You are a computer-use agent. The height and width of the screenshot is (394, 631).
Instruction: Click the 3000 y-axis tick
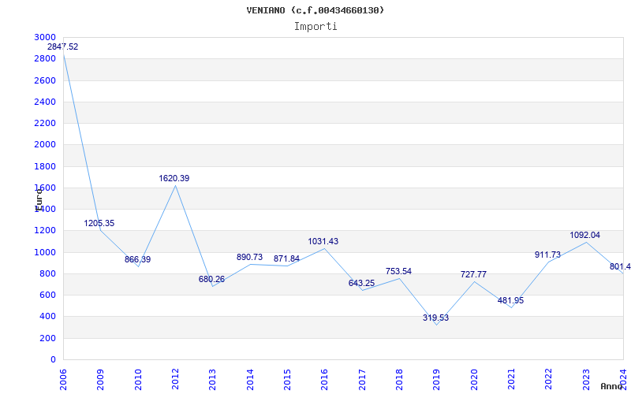tap(45, 37)
